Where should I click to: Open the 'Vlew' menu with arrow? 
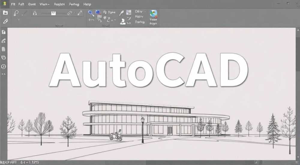(x=44, y=4)
